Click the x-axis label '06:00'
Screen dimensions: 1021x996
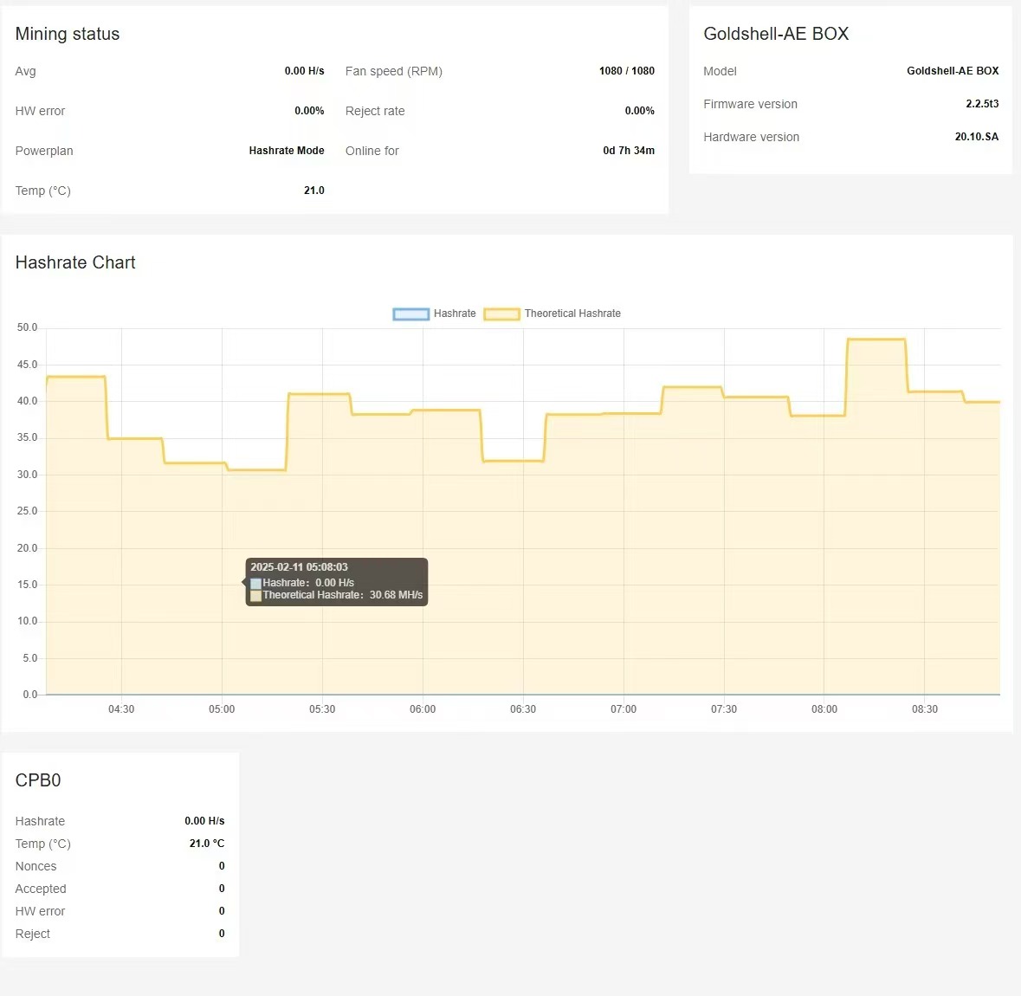(423, 709)
